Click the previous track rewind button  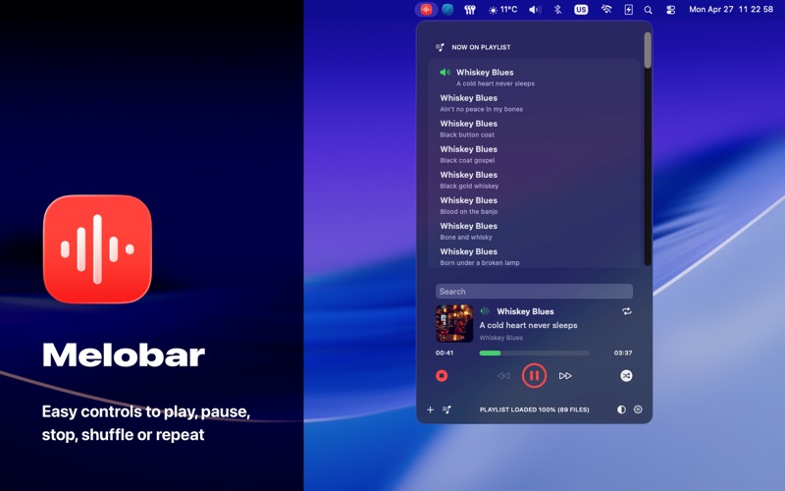(503, 375)
